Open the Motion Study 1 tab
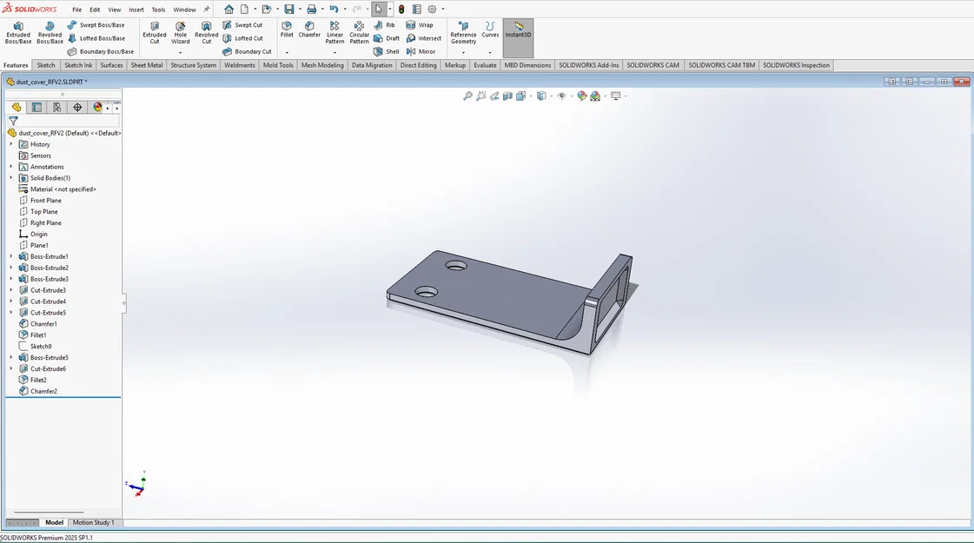The width and height of the screenshot is (974, 543). click(93, 522)
